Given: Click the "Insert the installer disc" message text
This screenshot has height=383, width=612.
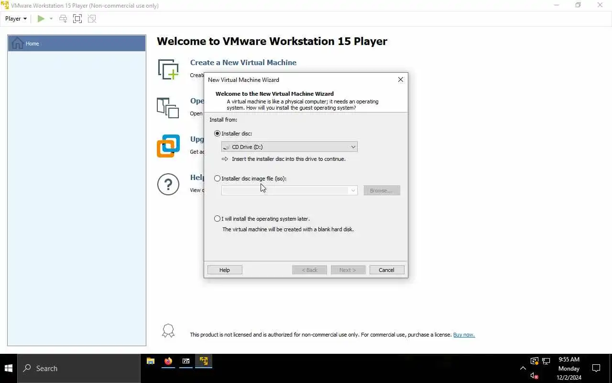Looking at the screenshot, I should (x=289, y=159).
